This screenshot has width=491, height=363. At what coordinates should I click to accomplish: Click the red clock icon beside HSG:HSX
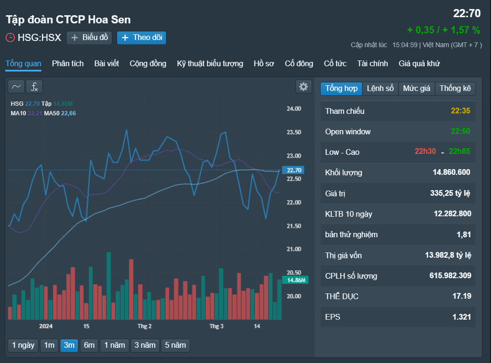pyautogui.click(x=10, y=38)
